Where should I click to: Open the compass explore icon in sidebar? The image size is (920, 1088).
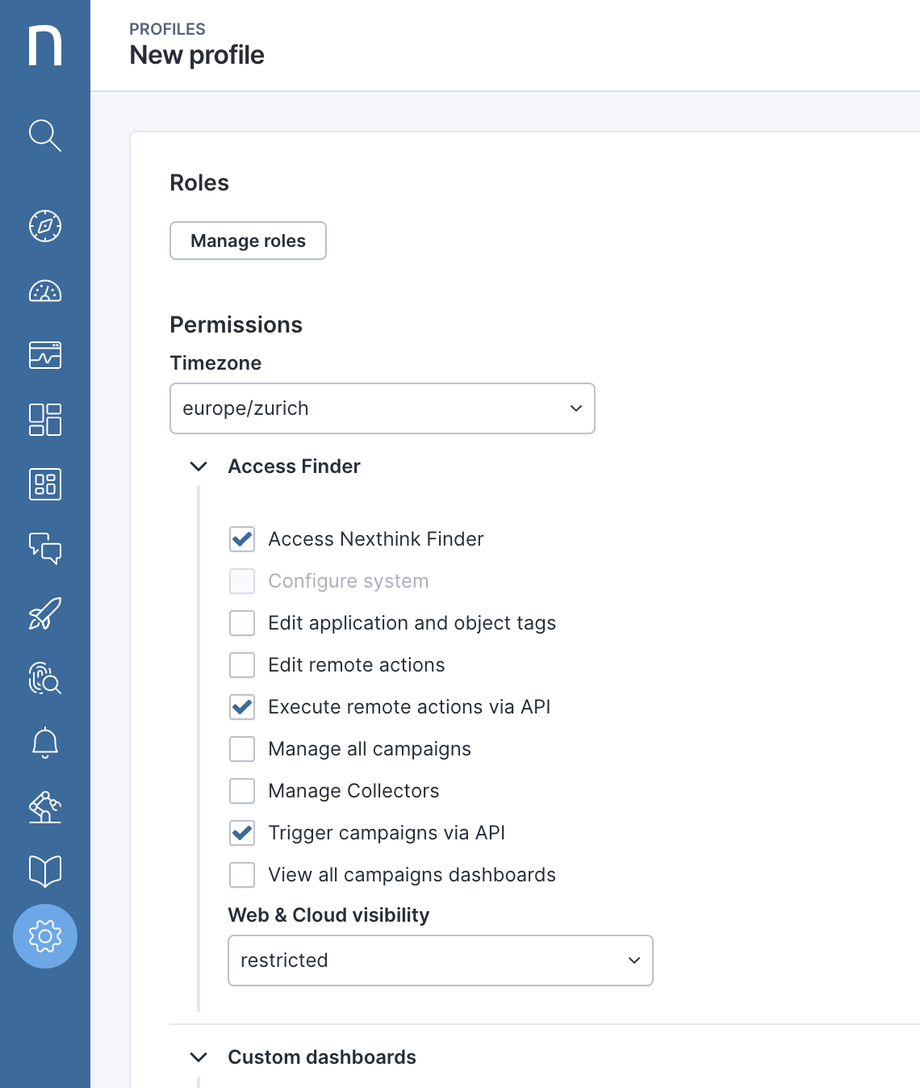(x=45, y=226)
